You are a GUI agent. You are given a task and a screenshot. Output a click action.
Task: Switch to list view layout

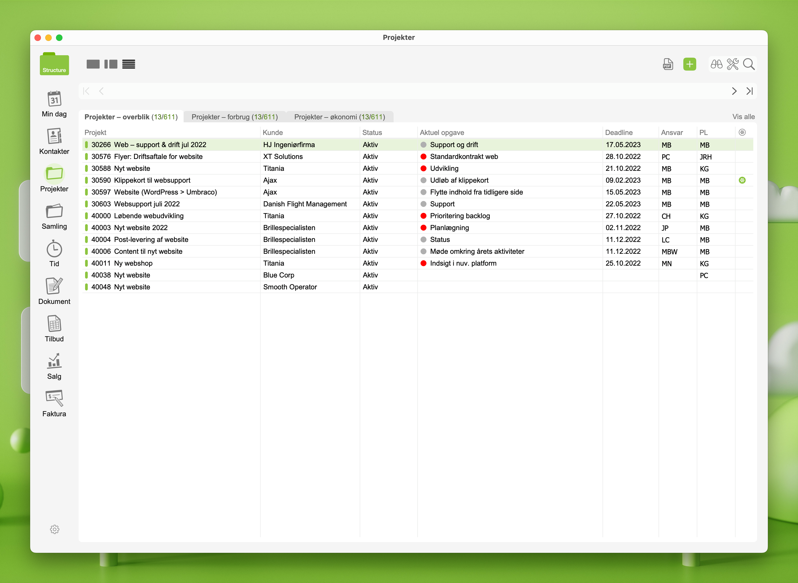(x=129, y=64)
